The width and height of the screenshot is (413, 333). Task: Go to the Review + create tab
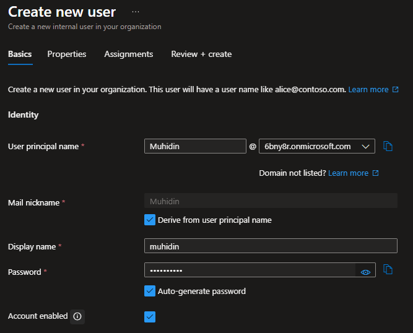coord(201,54)
